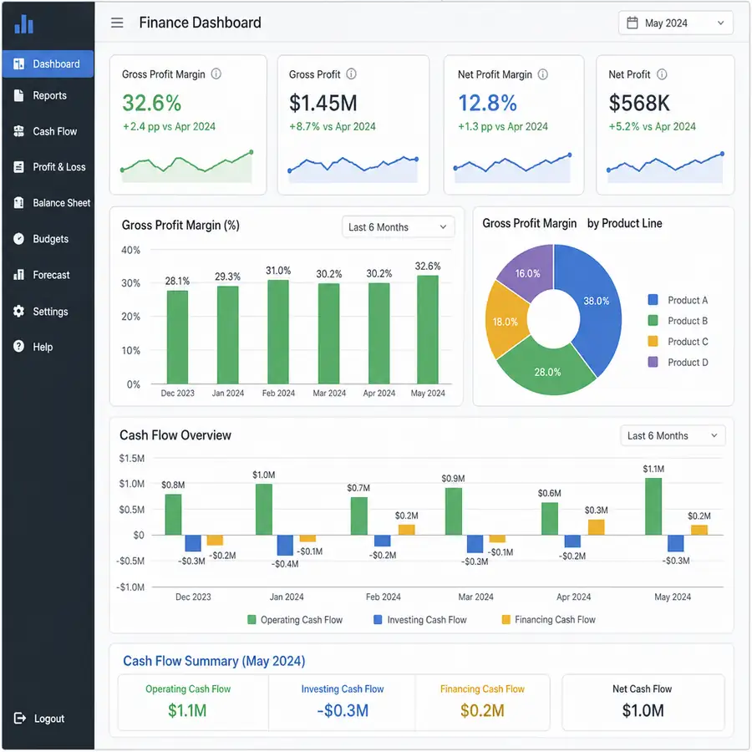
Task: Open Forecast in sidebar
Action: pos(48,275)
